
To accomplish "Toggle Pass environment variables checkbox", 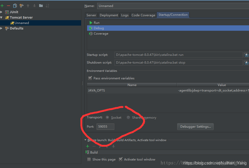I will 90,78.
